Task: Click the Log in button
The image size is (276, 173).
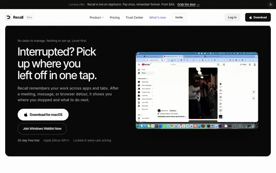Action: pyautogui.click(x=232, y=17)
